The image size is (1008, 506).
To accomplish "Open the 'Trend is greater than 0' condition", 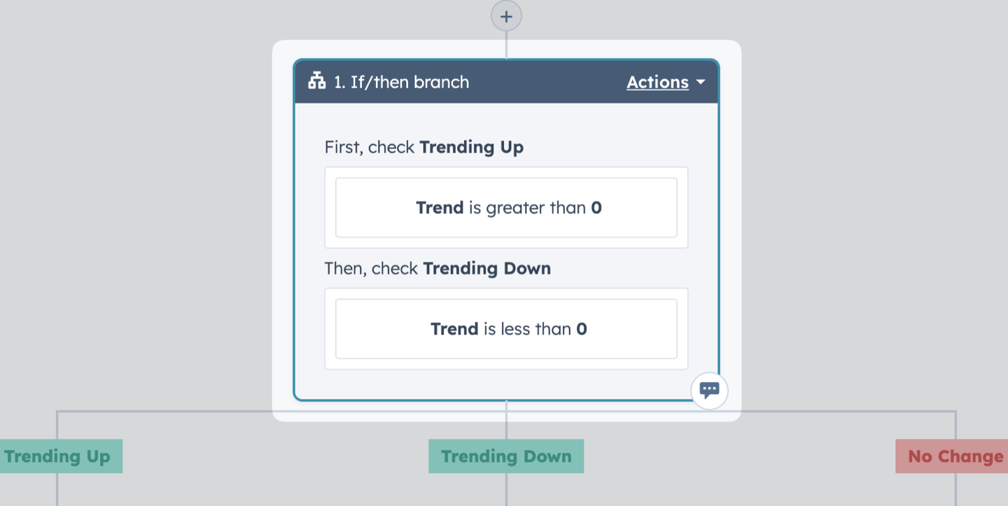I will click(506, 207).
